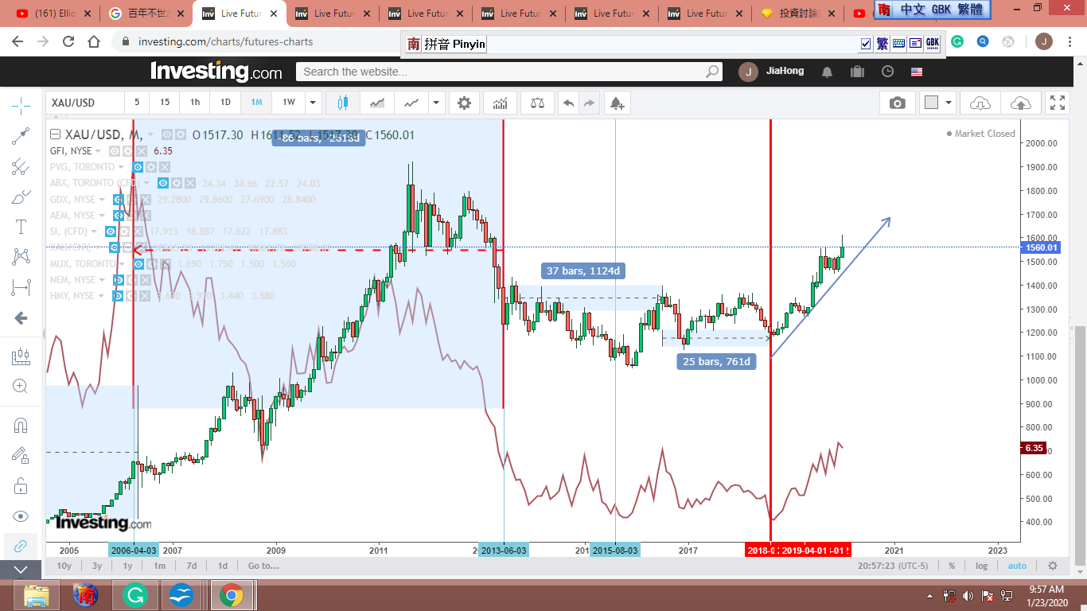Open the Compare symbols scales icon
1087x611 pixels.
[538, 103]
